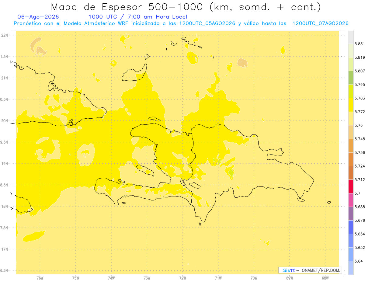Click the '1200UTC_07AGO2026' valid-until time

click(x=320, y=23)
